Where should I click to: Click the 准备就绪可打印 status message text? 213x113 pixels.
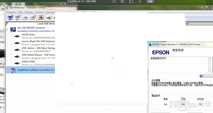[159, 58]
